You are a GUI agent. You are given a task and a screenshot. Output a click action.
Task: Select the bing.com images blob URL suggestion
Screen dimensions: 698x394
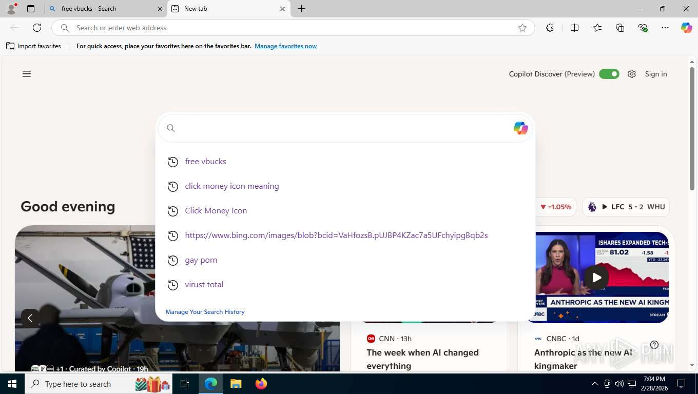click(345, 235)
